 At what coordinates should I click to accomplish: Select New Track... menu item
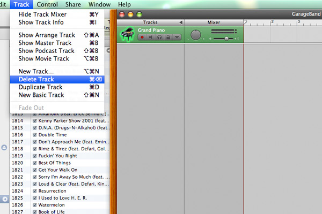(57, 71)
